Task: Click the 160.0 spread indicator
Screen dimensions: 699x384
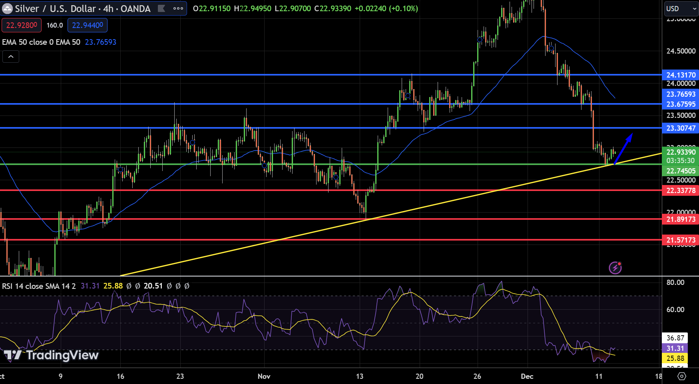Action: 55,25
